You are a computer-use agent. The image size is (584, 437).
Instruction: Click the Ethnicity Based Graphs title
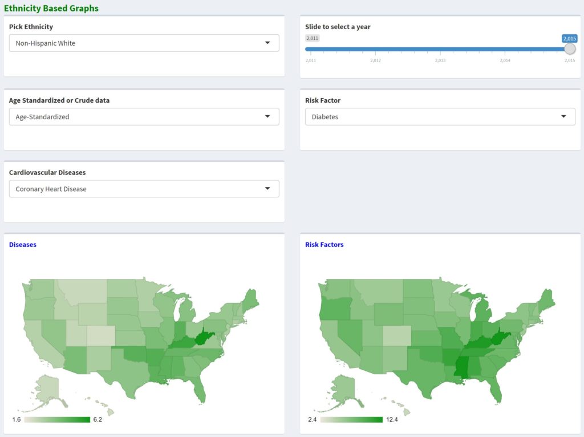tap(51, 8)
